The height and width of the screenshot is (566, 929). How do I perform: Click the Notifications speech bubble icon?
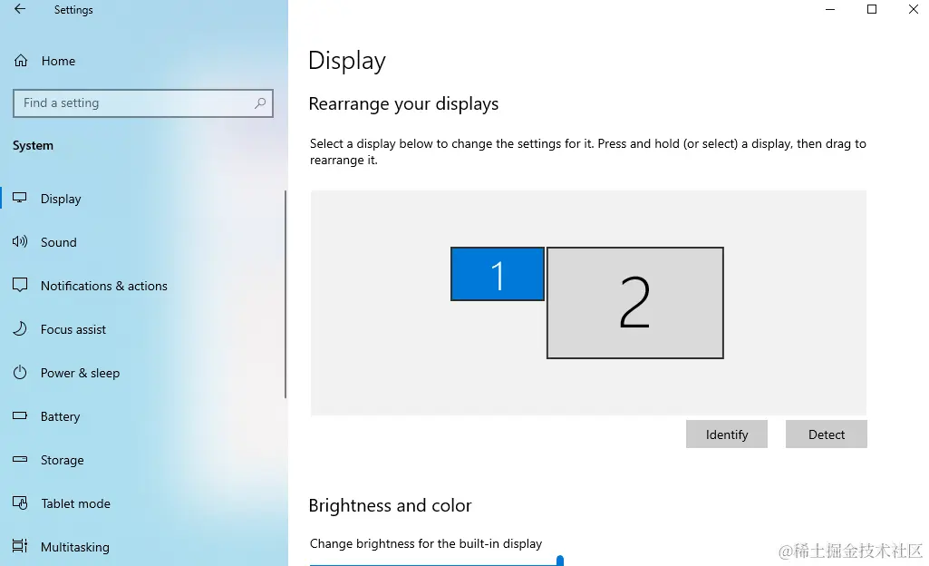tap(20, 285)
